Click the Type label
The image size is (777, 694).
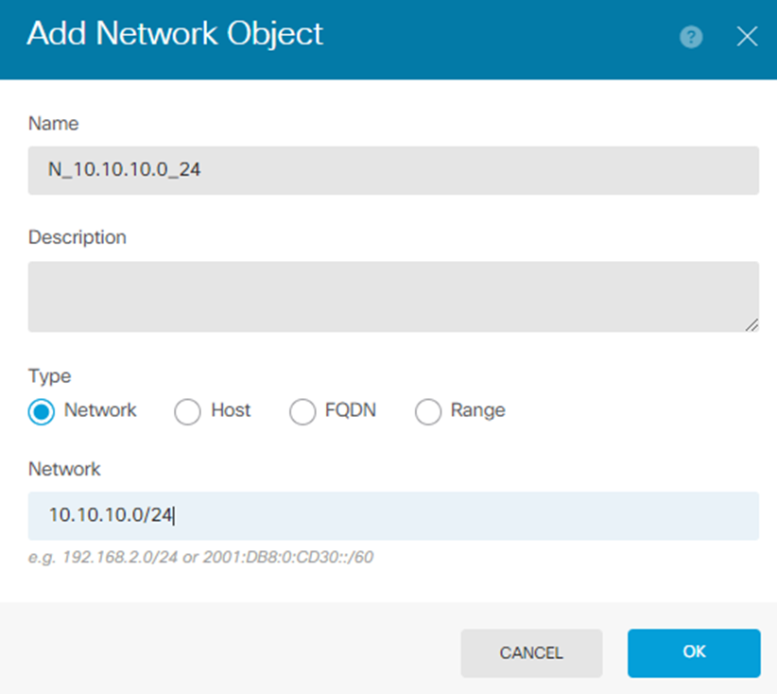(x=49, y=376)
